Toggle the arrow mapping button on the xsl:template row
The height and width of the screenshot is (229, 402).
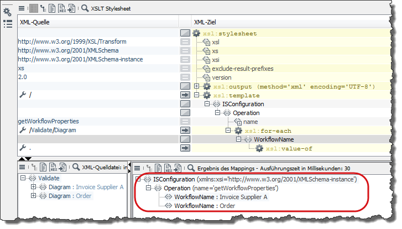[x=185, y=95]
